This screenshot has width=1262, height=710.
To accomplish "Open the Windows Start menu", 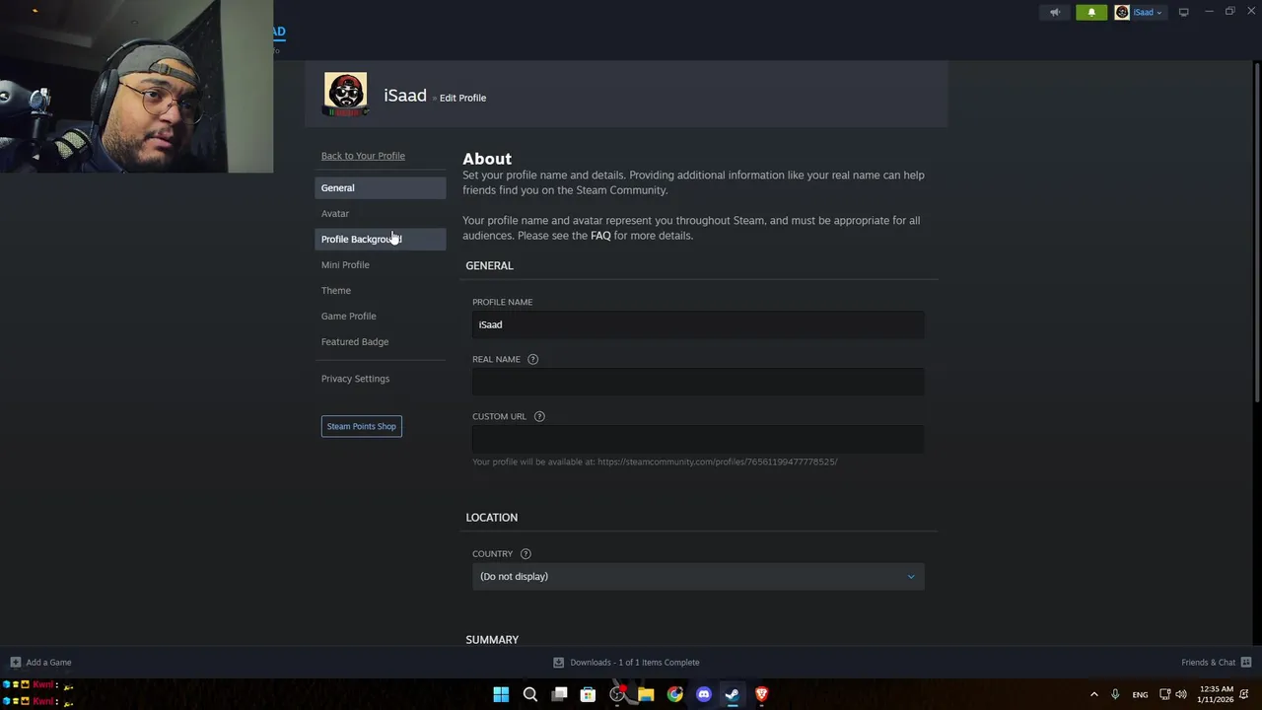I will tap(501, 694).
